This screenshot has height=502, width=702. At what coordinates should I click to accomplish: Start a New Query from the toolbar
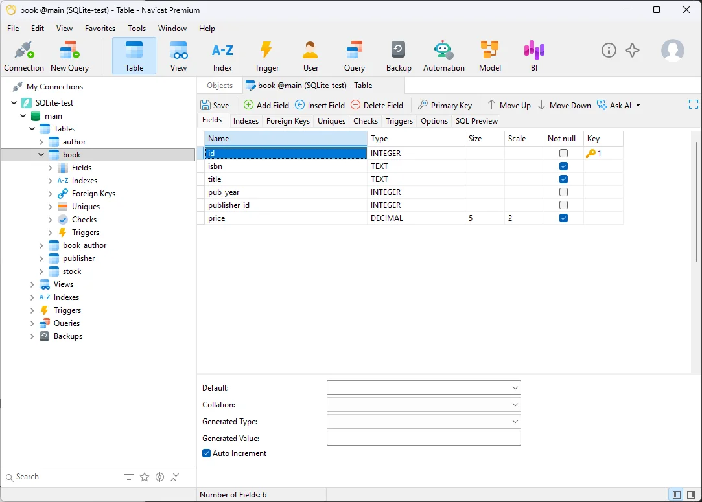coord(69,56)
